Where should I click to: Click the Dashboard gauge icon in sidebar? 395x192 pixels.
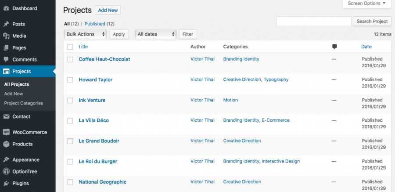point(6,8)
